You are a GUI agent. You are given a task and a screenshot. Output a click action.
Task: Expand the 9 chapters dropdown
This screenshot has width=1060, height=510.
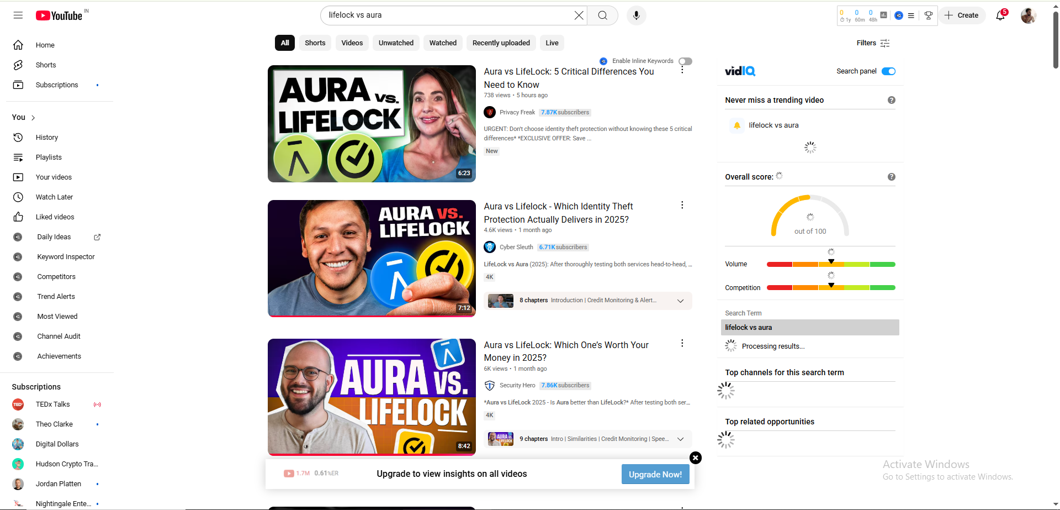coord(681,439)
